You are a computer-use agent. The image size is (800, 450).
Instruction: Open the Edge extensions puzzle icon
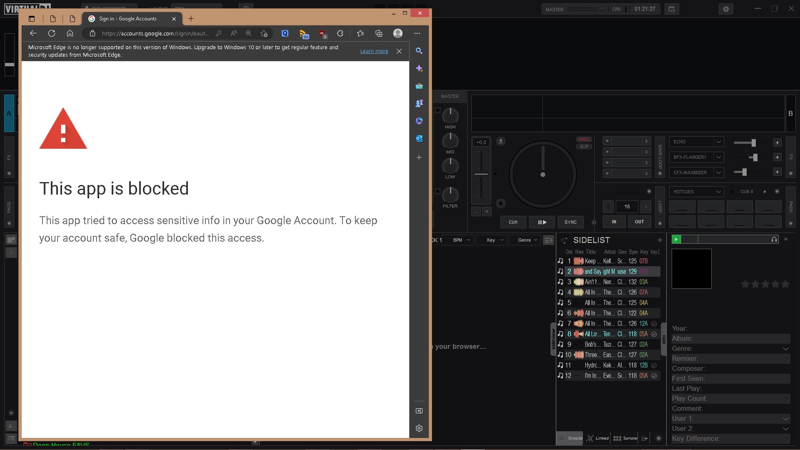[x=340, y=33]
